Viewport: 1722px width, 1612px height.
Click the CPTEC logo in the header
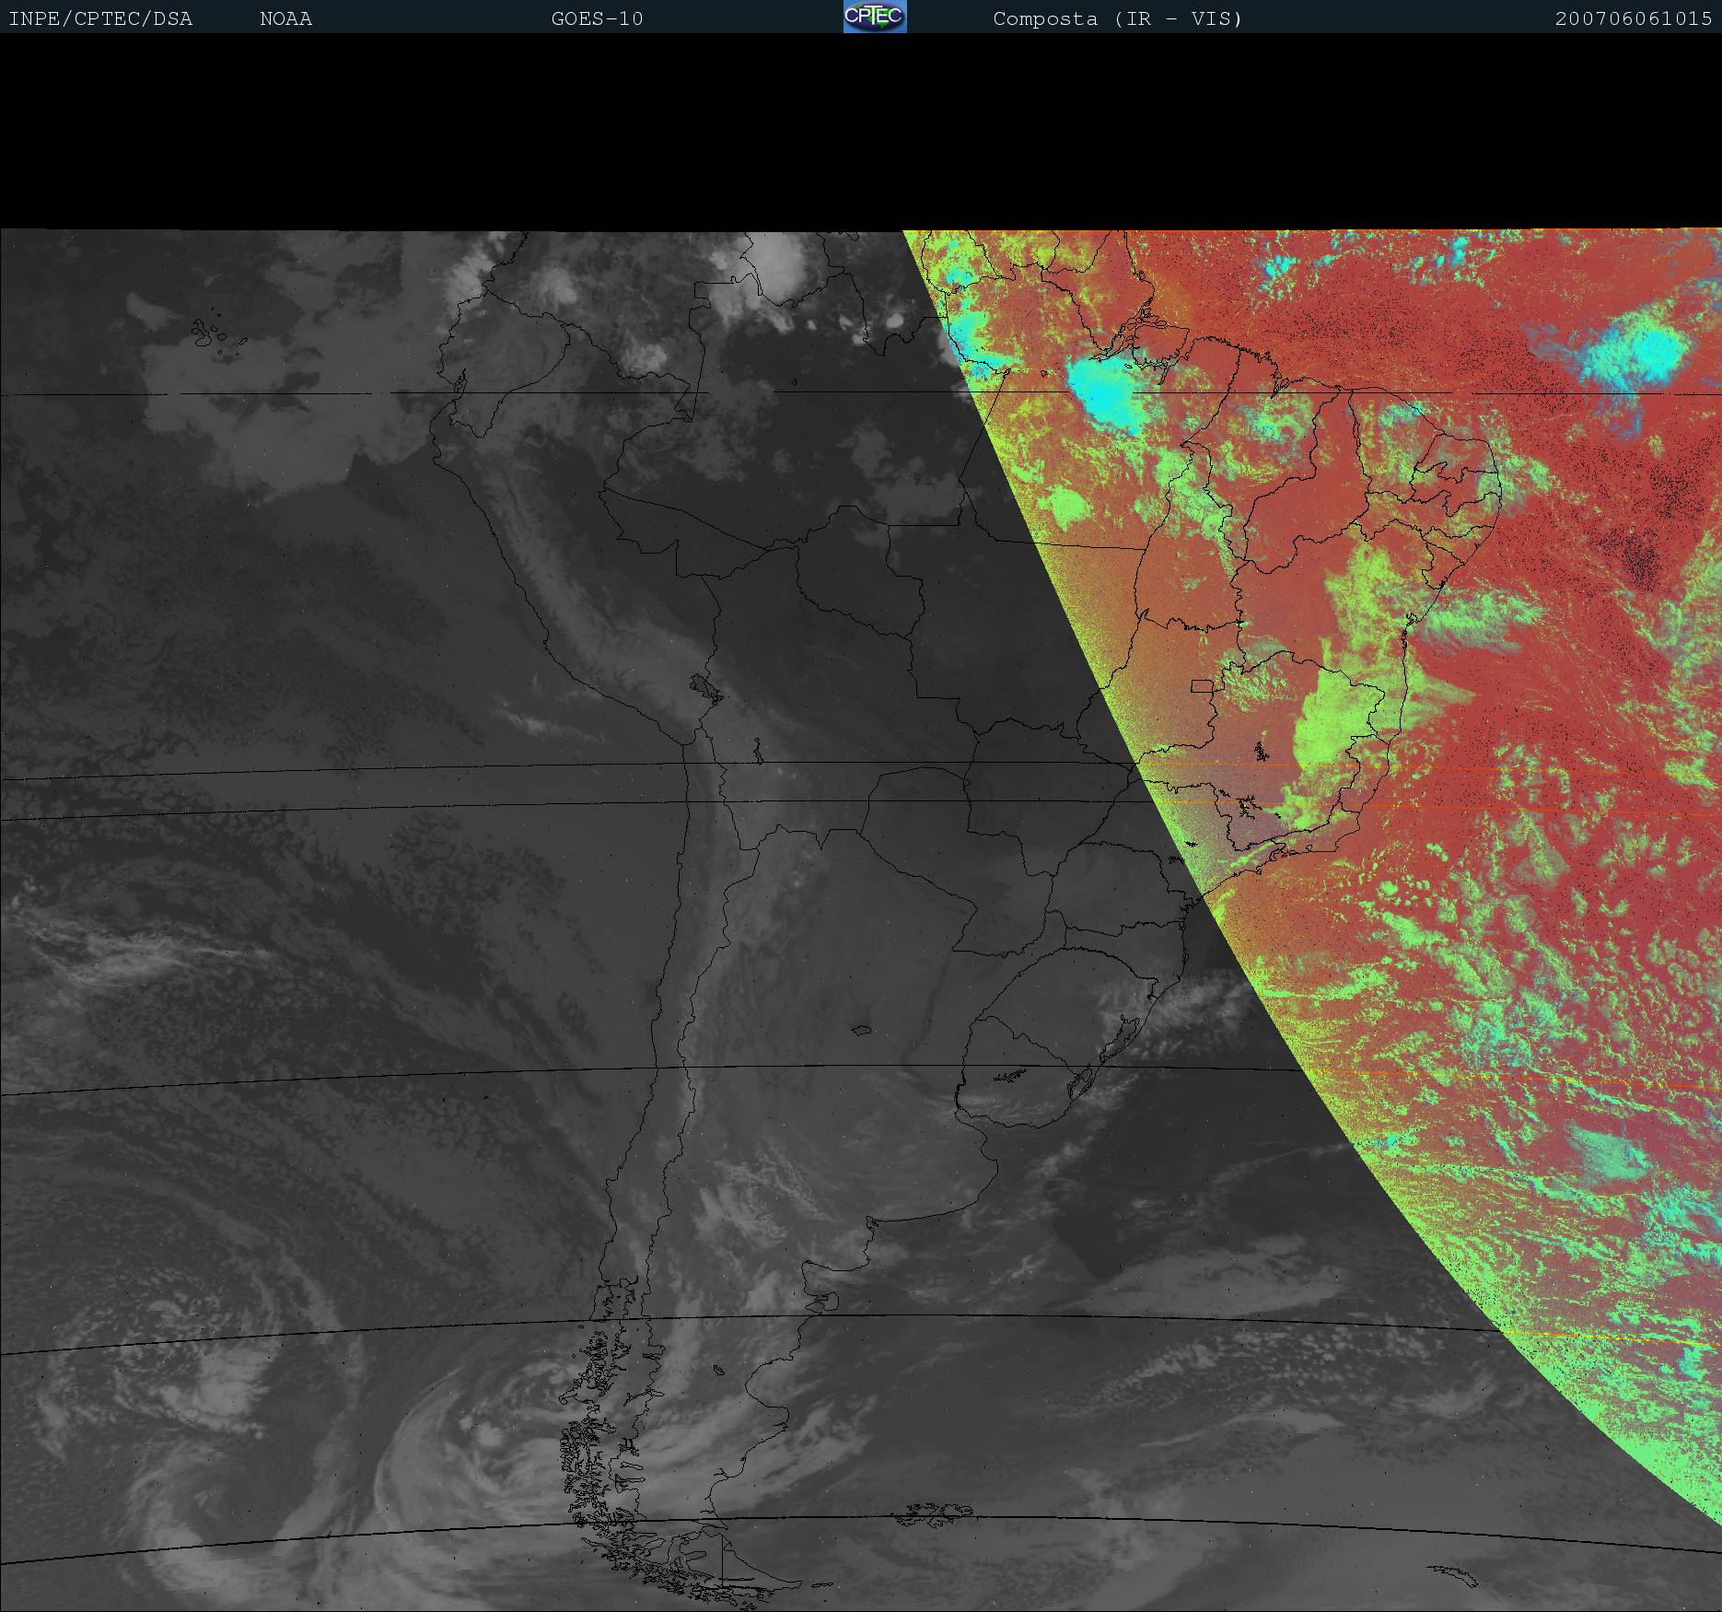tap(874, 17)
